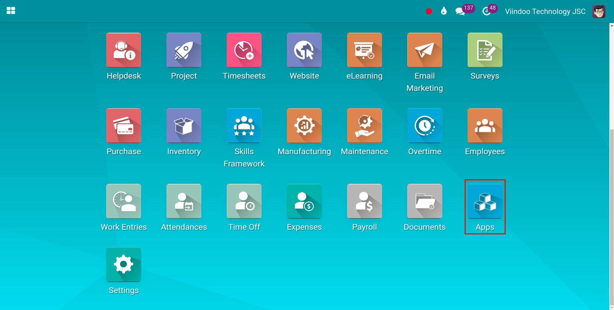Launch the Purchase app
This screenshot has height=310, width=614.
pos(123,126)
